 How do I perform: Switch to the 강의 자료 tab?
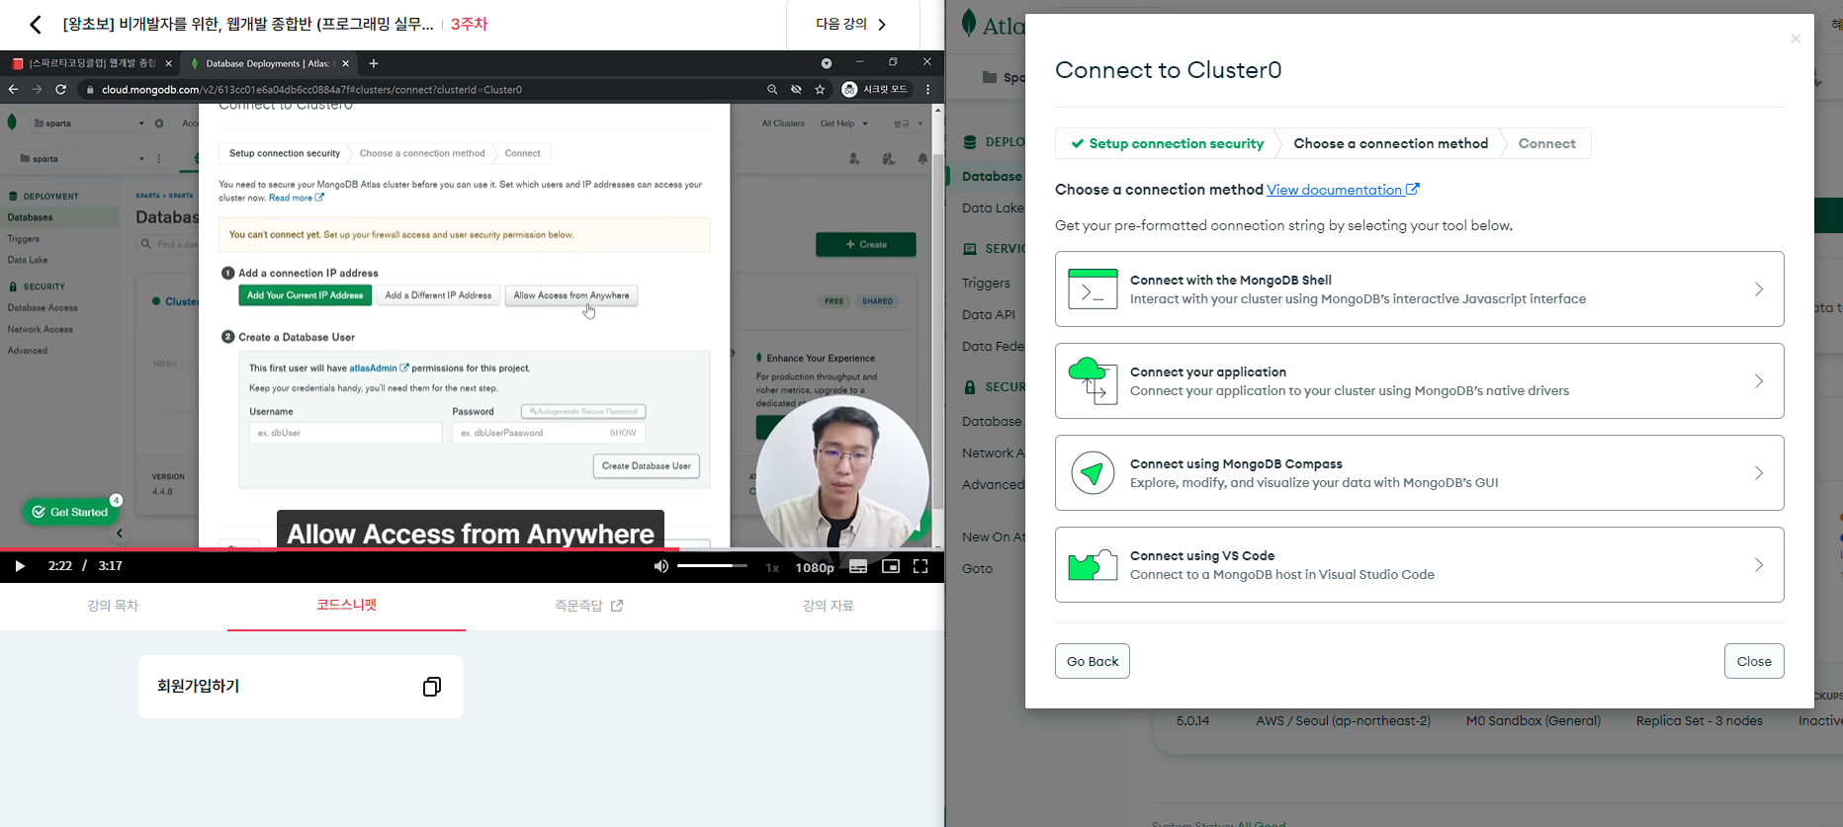pyautogui.click(x=829, y=606)
